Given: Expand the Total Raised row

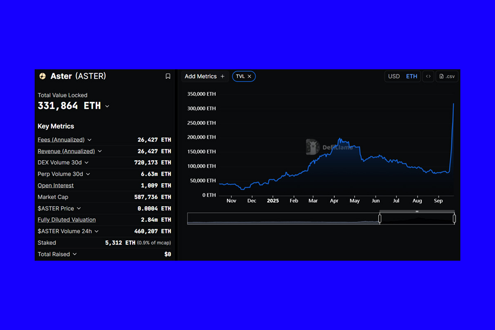Looking at the screenshot, I should click(75, 254).
